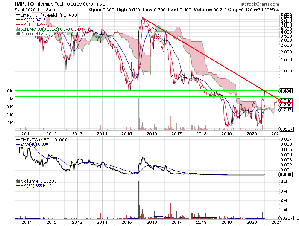Screen dimensions: 299x226
Task: Click the 2.500 price axis label
Action: tap(286, 45)
